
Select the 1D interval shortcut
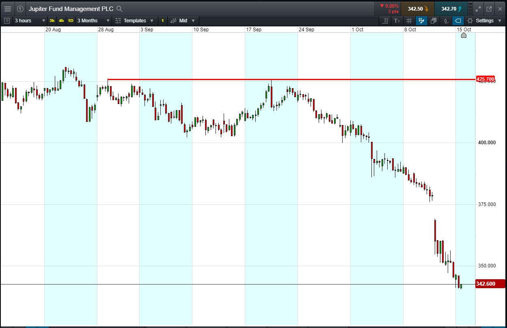click(71, 21)
